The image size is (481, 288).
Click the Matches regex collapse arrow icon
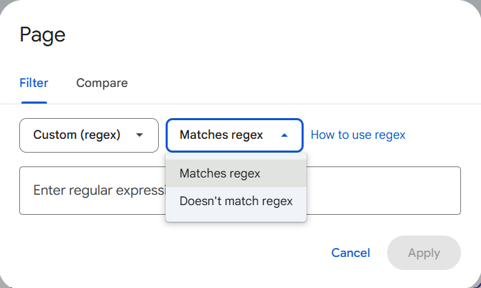[x=284, y=135]
